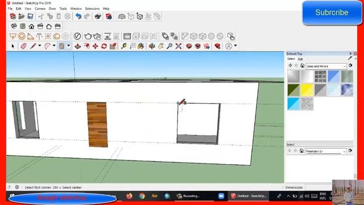Select the Rotate tool
The image size is (364, 205).
[x=104, y=46]
